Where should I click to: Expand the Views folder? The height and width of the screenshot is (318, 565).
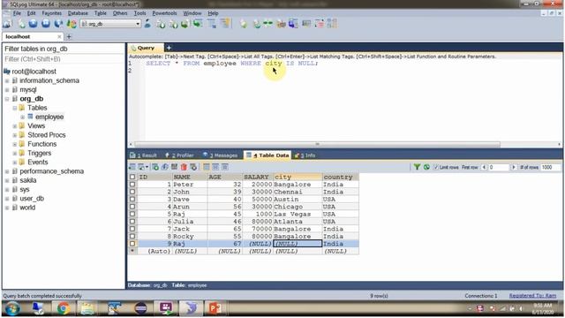coord(15,125)
